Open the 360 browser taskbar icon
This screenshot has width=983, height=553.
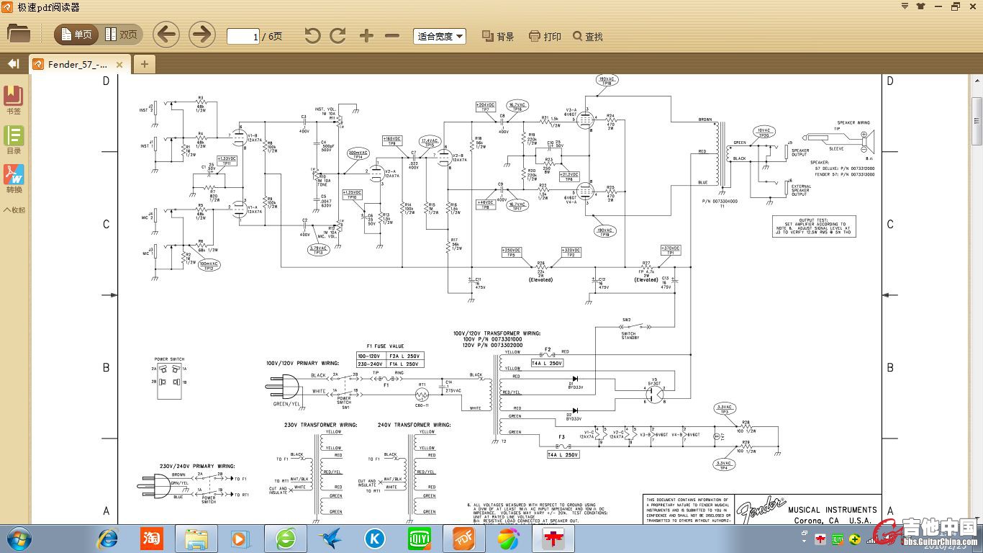(286, 539)
